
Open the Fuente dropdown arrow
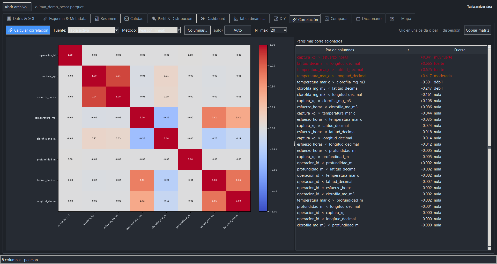pos(116,30)
